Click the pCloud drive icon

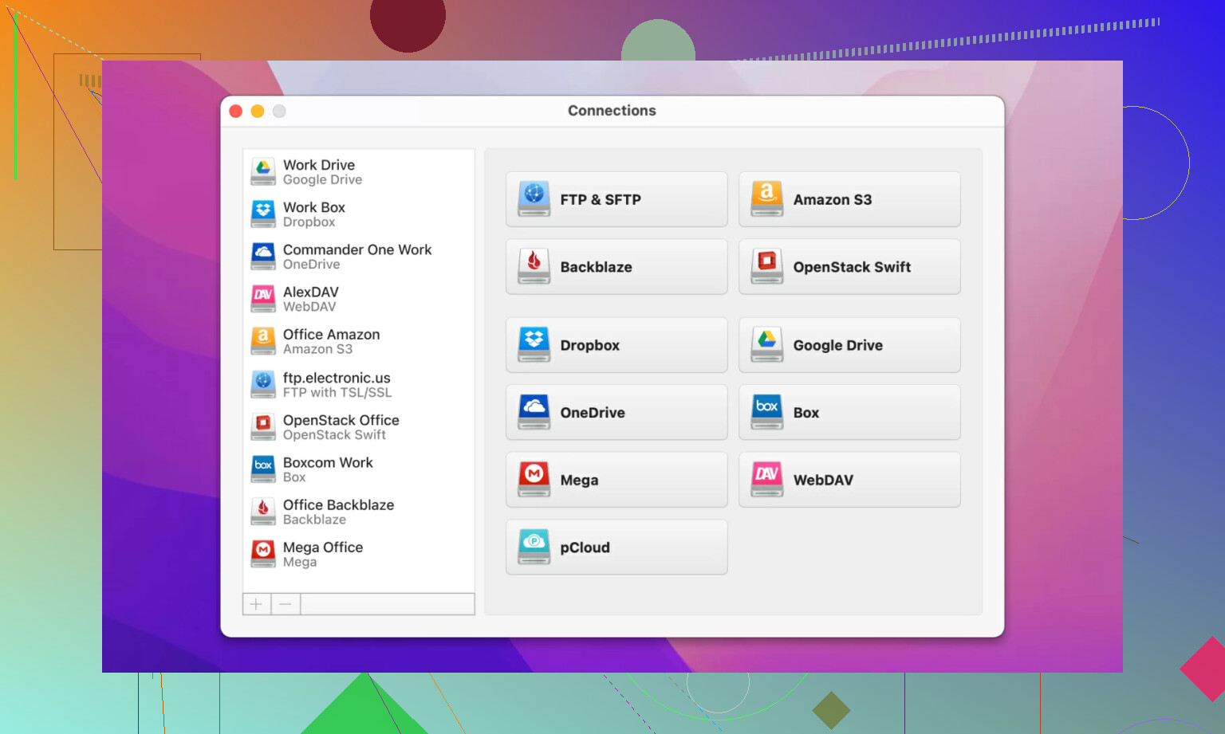[x=534, y=547]
